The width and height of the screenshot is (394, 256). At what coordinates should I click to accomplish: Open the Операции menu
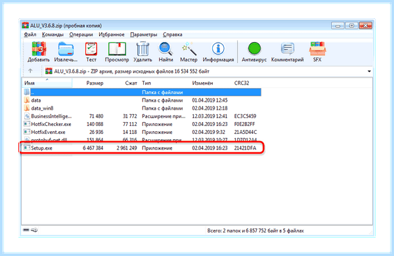[x=81, y=34]
